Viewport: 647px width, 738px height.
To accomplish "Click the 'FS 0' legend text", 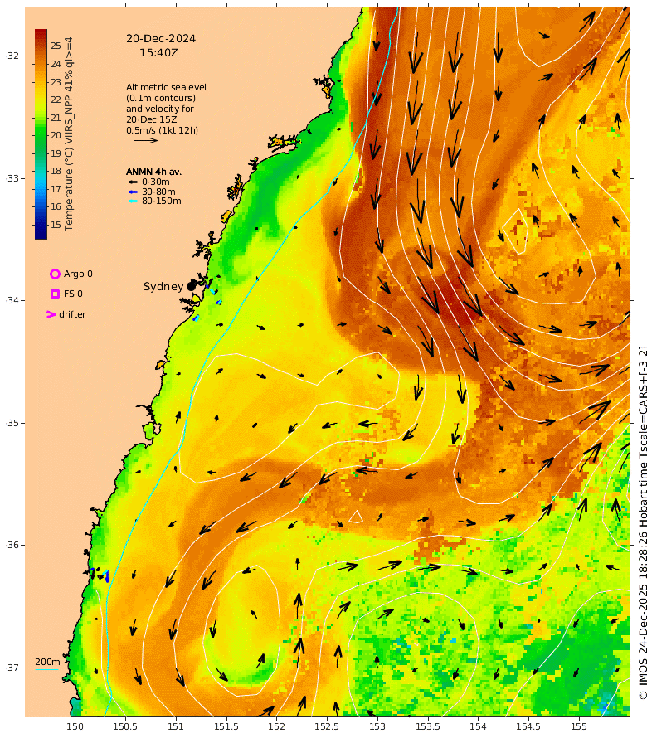I will (73, 294).
